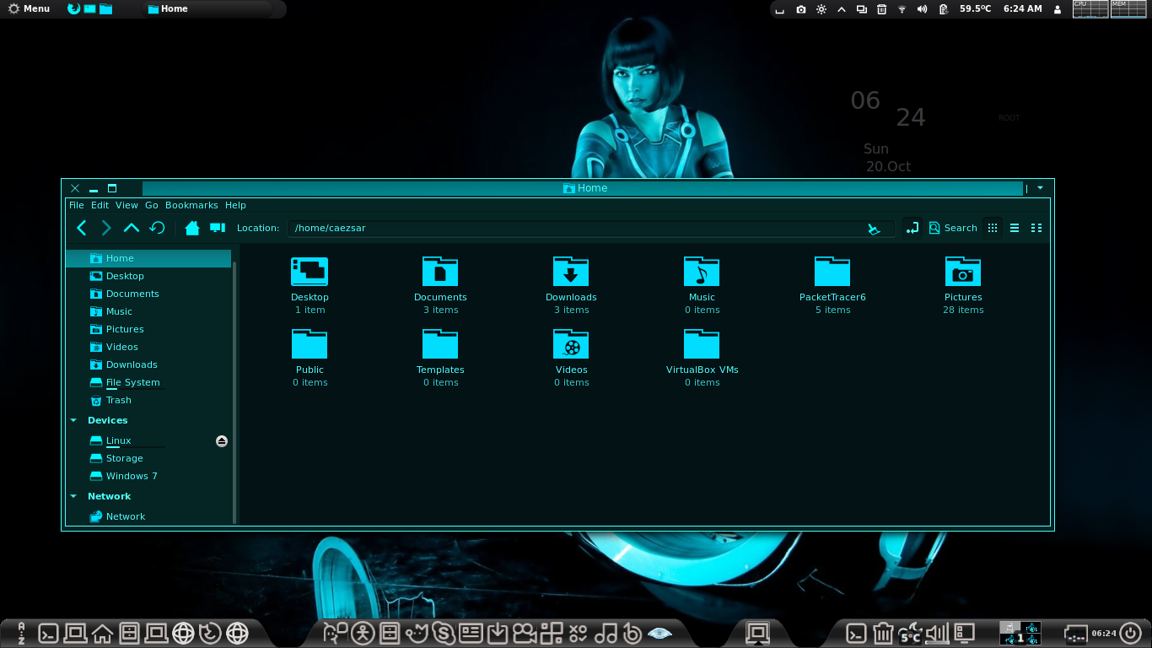
Task: Click the power button in the bottom dock
Action: tap(1131, 633)
